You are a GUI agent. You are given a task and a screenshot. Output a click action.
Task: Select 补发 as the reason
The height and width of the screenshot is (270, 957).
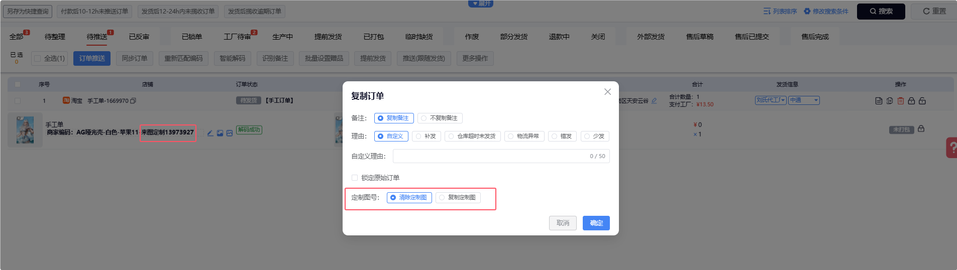point(425,136)
